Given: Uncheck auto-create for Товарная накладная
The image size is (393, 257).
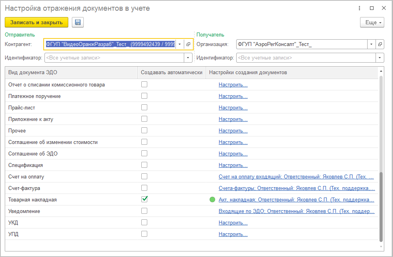Looking at the screenshot, I should [144, 199].
